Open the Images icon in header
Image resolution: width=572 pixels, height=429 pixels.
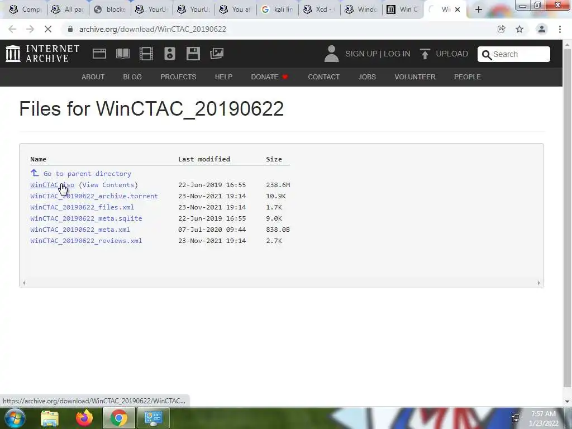click(217, 54)
